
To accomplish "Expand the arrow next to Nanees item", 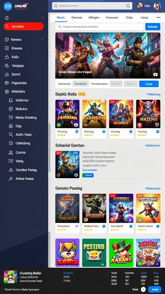I will click(42, 39).
